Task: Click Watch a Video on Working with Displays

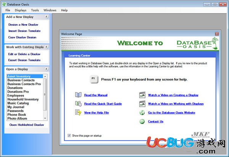Action: coord(176,104)
